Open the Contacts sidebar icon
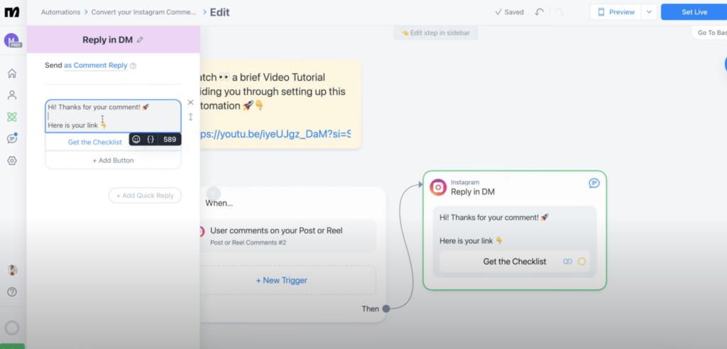The image size is (727, 349). click(12, 95)
